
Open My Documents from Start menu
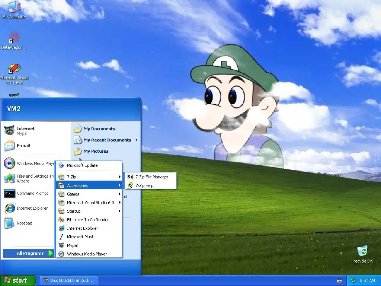[x=106, y=128]
